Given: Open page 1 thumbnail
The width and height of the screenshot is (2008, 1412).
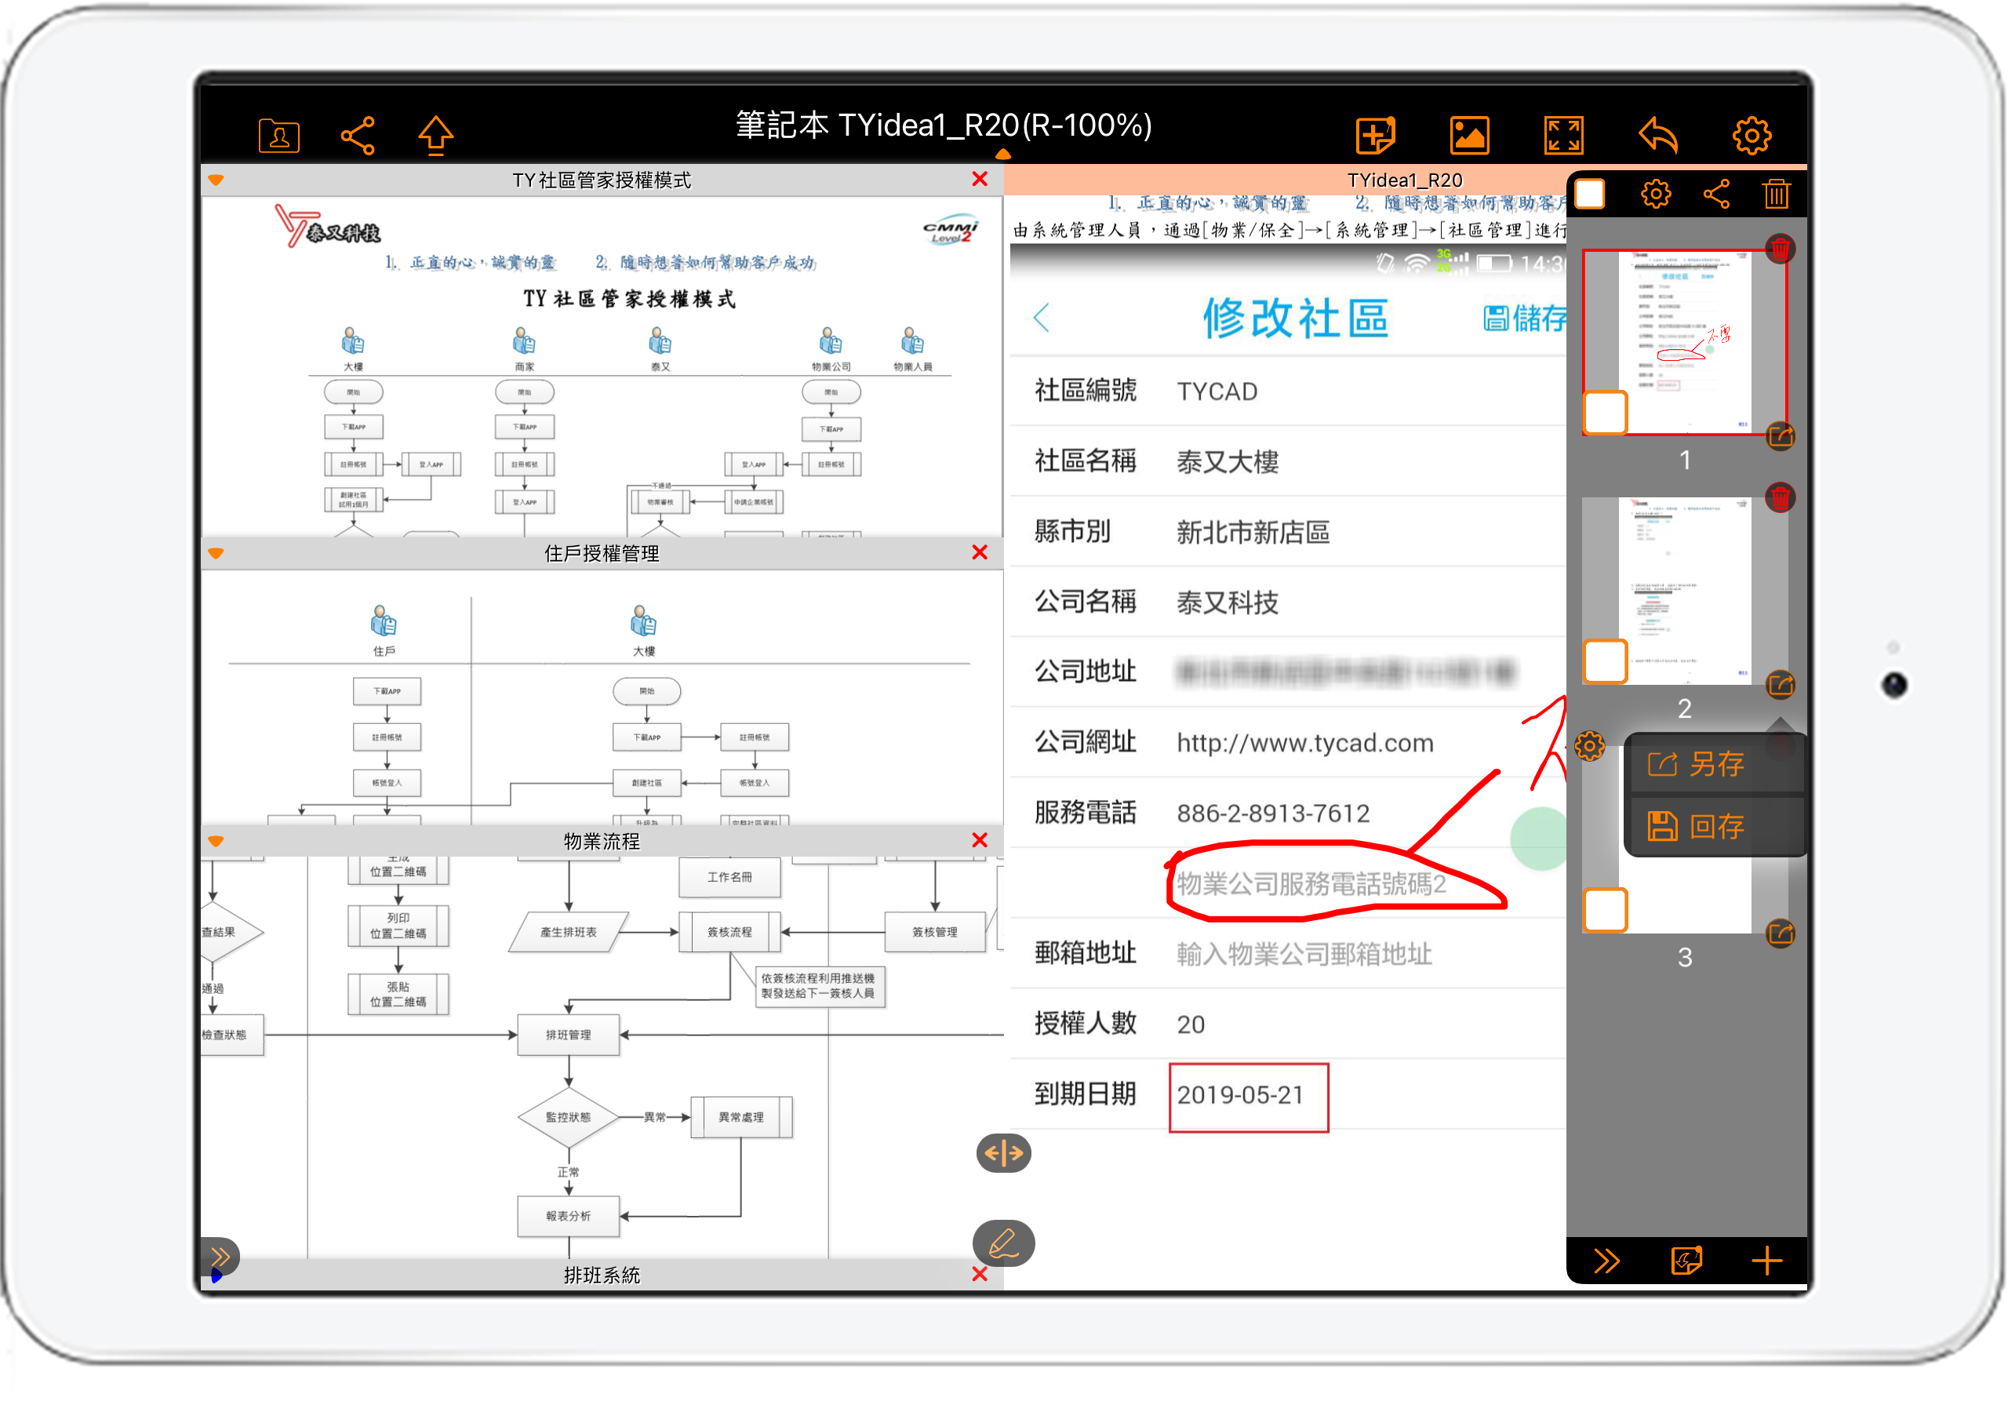Looking at the screenshot, I should point(1684,341).
